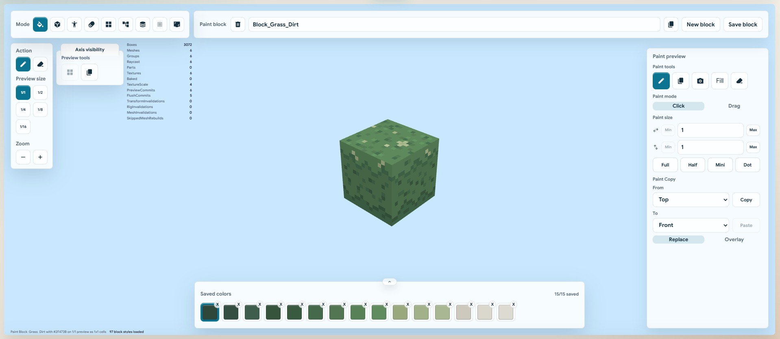
Task: Choose the pencil action in Action panel
Action: pos(23,64)
